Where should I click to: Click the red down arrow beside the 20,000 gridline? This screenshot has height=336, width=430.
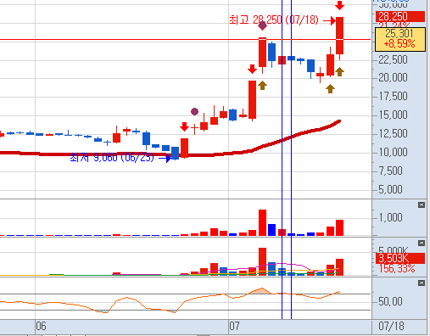pyautogui.click(x=252, y=69)
